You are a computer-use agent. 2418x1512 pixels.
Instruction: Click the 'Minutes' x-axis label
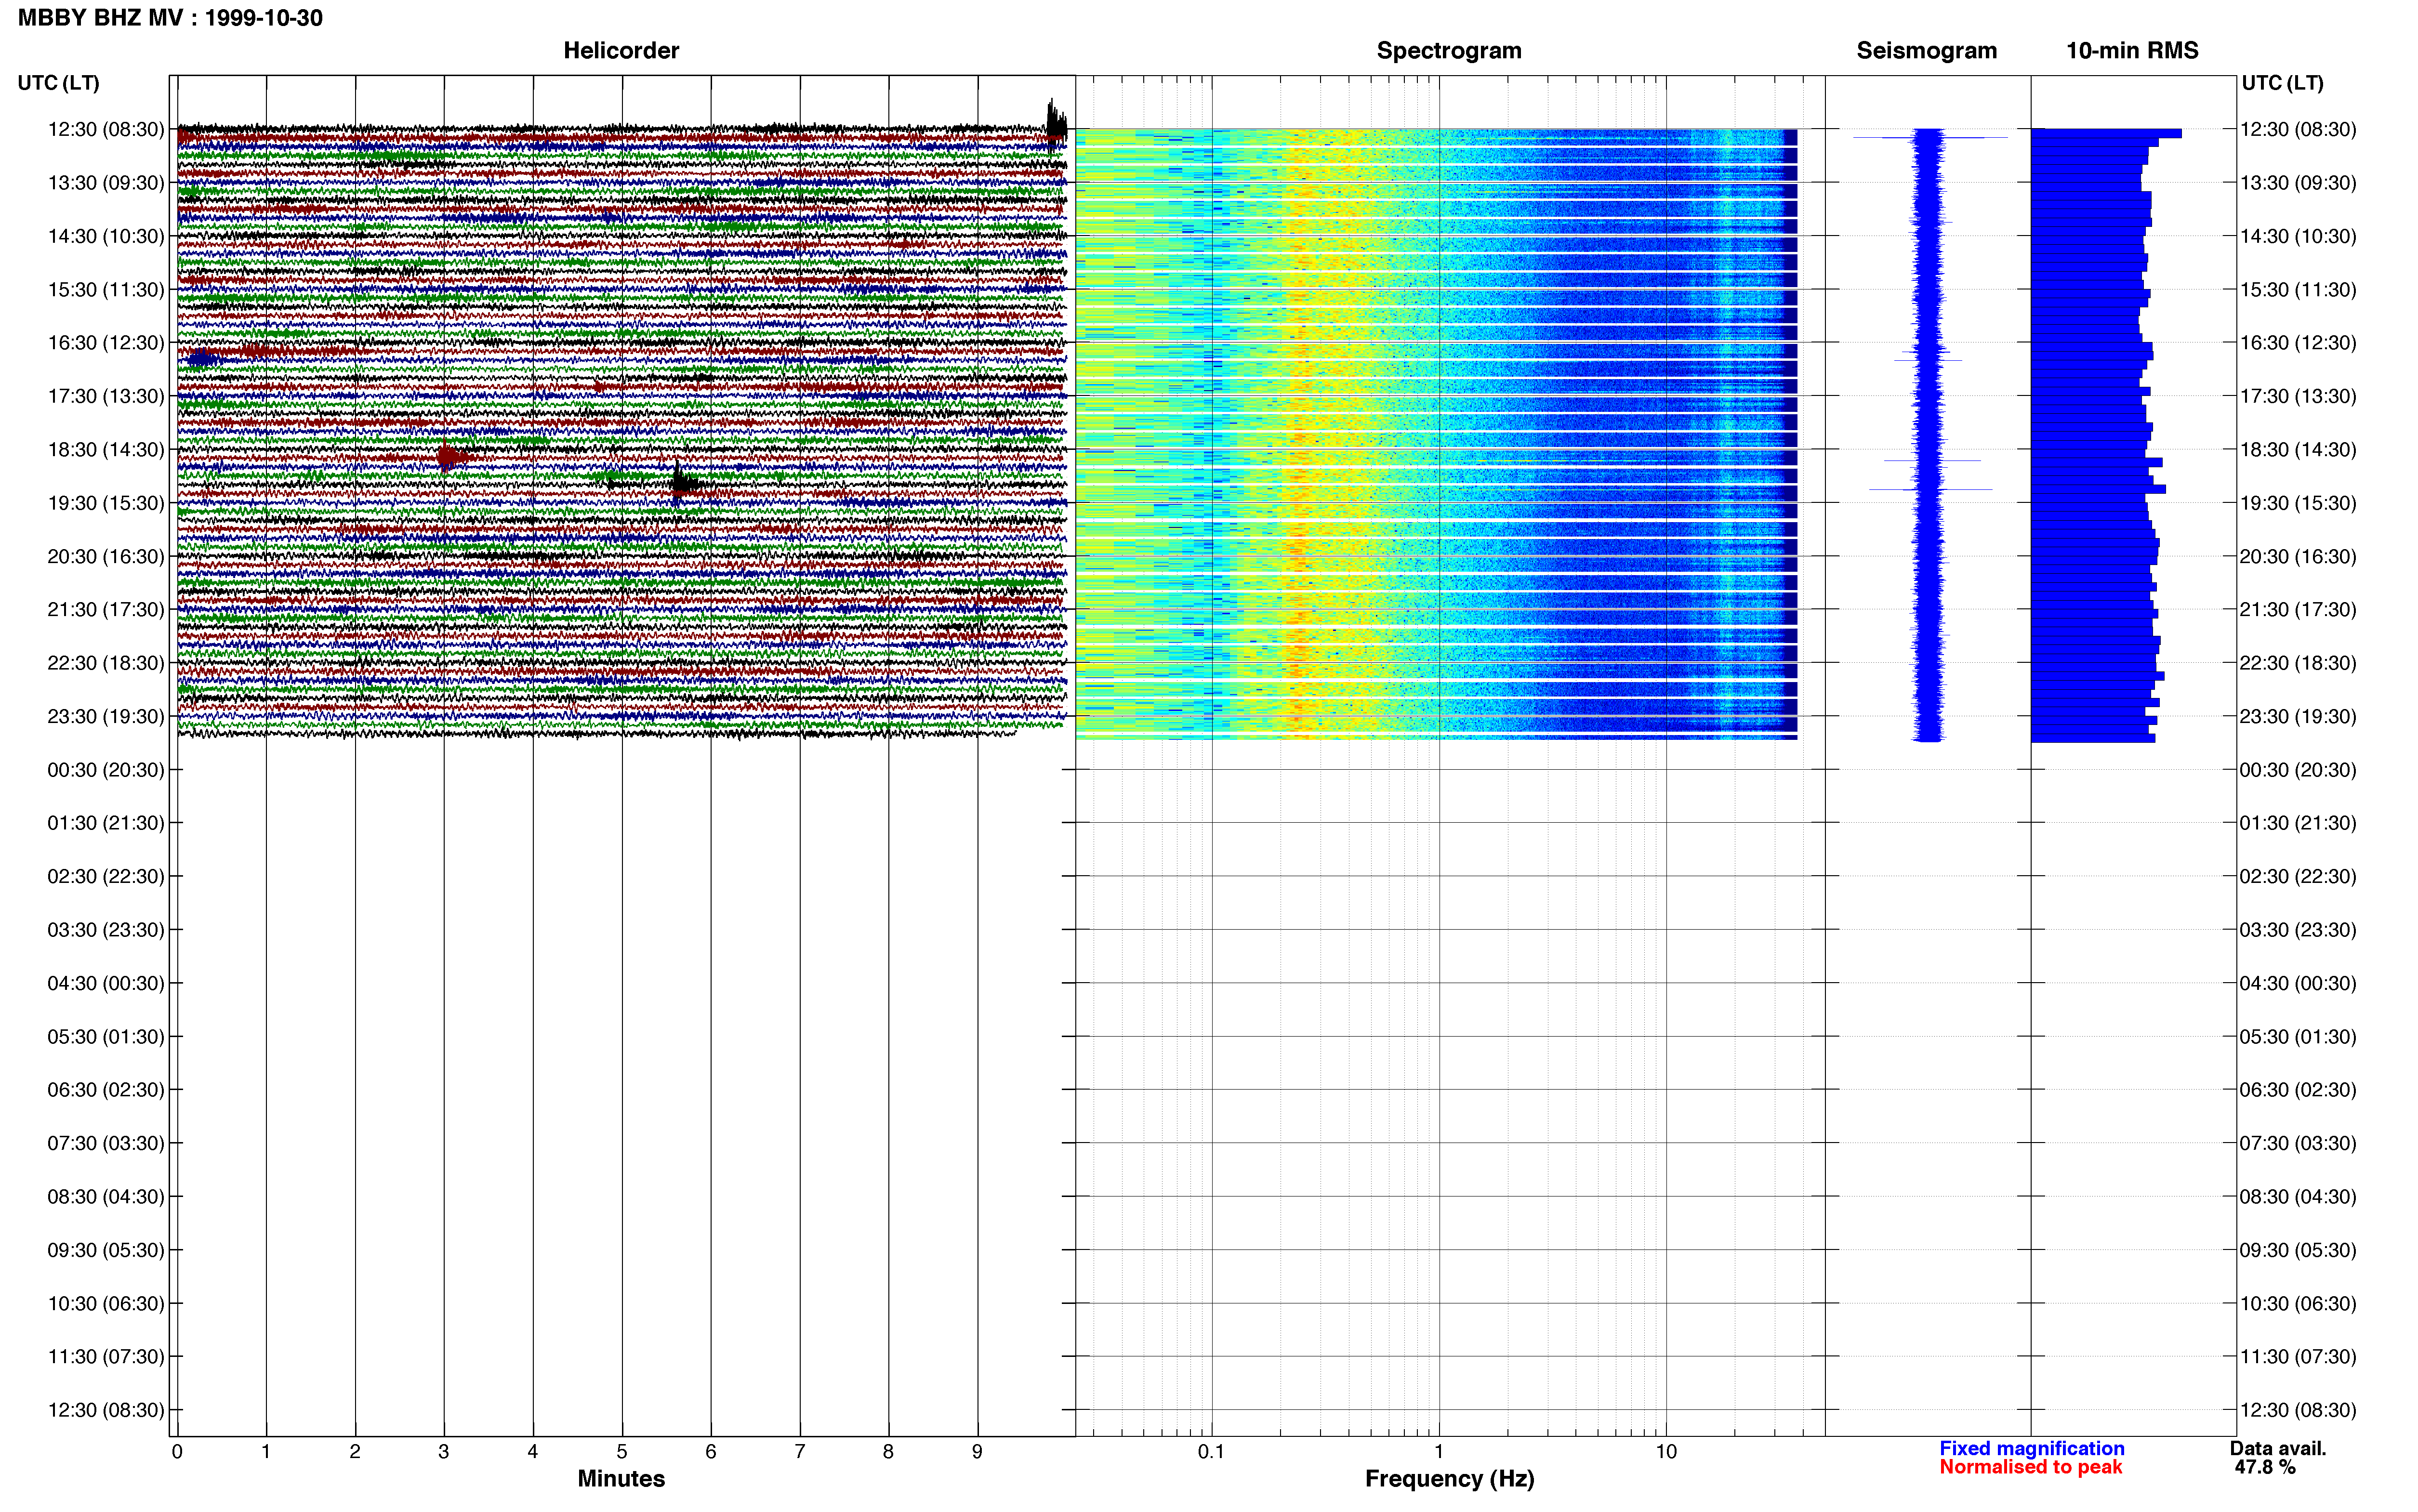(x=621, y=1479)
